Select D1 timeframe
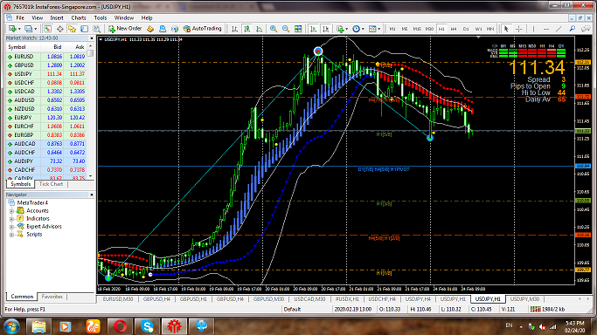 (x=466, y=29)
